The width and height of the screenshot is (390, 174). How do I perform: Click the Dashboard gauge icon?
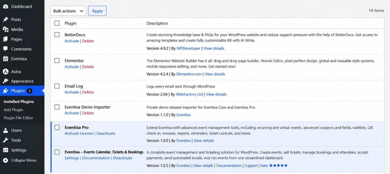pos(5,7)
